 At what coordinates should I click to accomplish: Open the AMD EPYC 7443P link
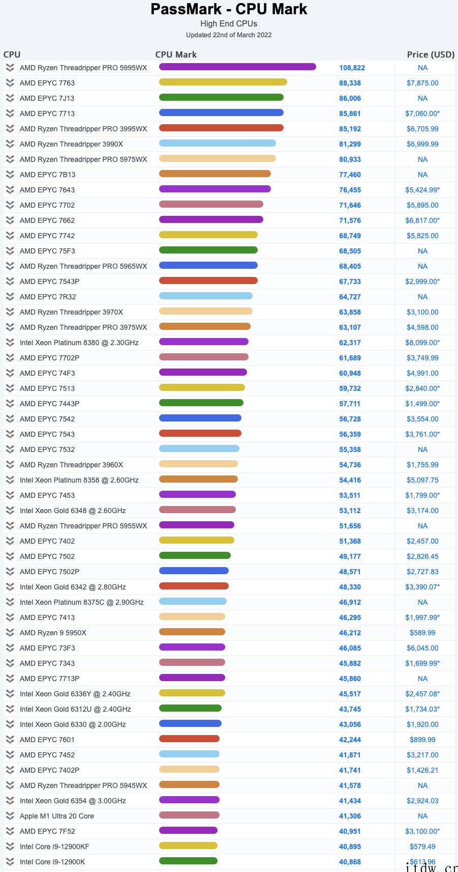click(x=50, y=404)
